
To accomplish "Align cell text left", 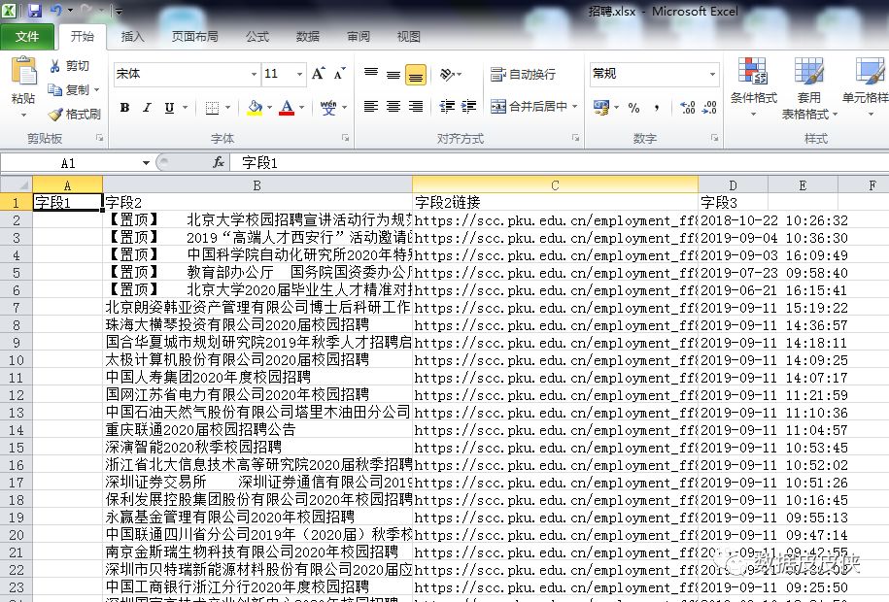I will tap(371, 107).
